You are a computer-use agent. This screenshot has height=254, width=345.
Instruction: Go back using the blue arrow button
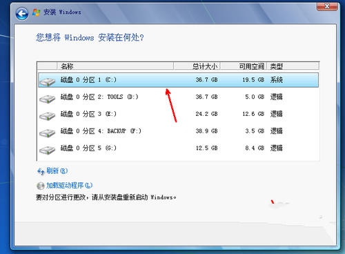pos(22,14)
